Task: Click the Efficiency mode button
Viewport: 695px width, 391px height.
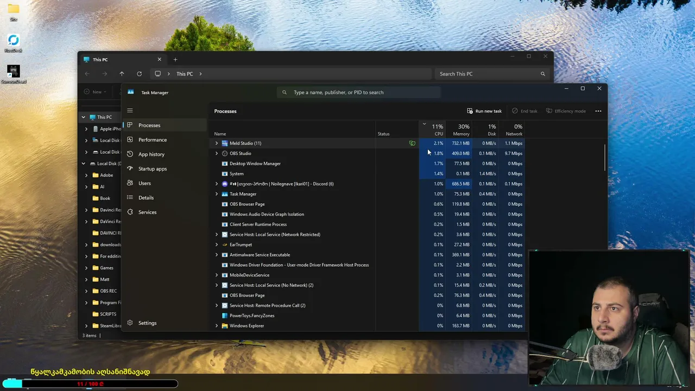Action: (566, 111)
